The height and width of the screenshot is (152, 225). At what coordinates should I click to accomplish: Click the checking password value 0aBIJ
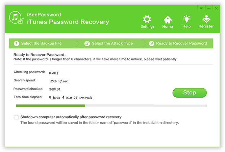pos(54,72)
